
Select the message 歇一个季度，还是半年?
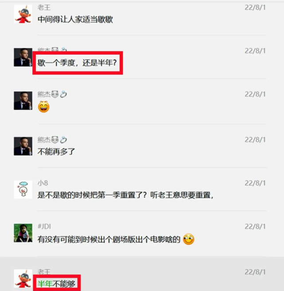pyautogui.click(x=77, y=63)
